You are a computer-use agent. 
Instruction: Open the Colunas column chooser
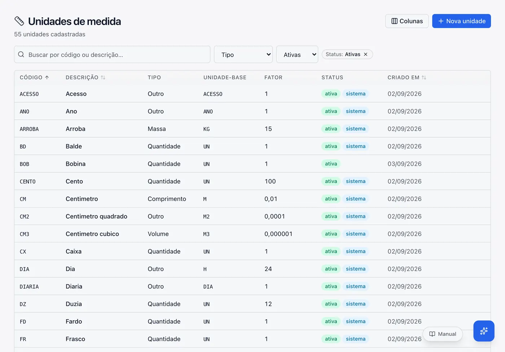(407, 21)
